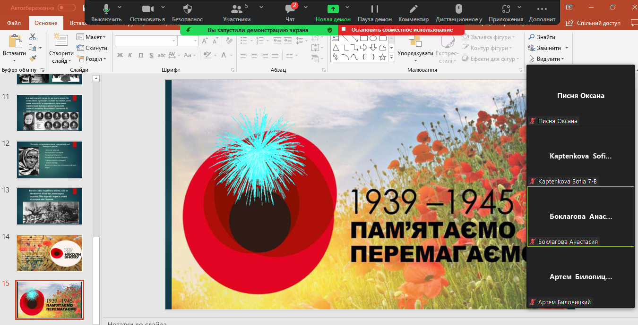Viewport: 638px width, 325px height.
Task: Reset slide with Скинути button
Action: point(92,48)
